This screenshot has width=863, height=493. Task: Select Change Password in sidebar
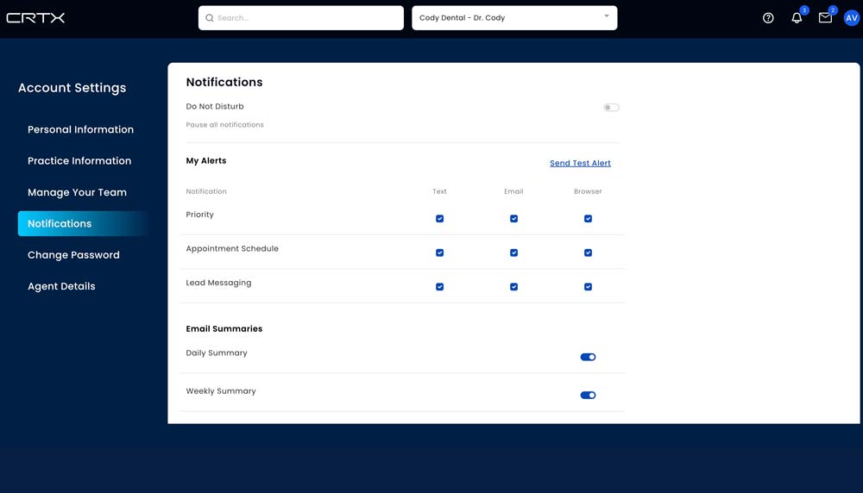click(73, 255)
